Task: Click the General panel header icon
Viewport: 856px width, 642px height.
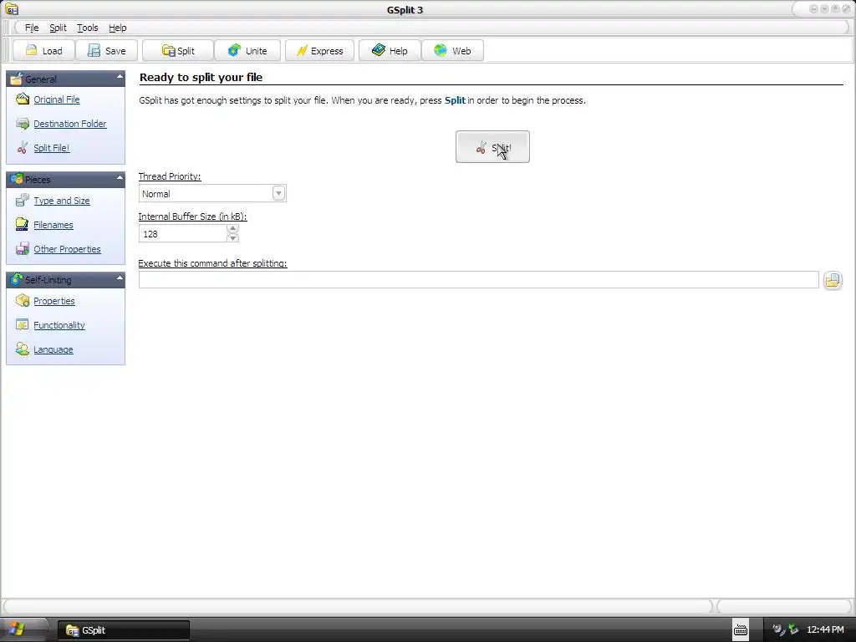Action: click(17, 79)
